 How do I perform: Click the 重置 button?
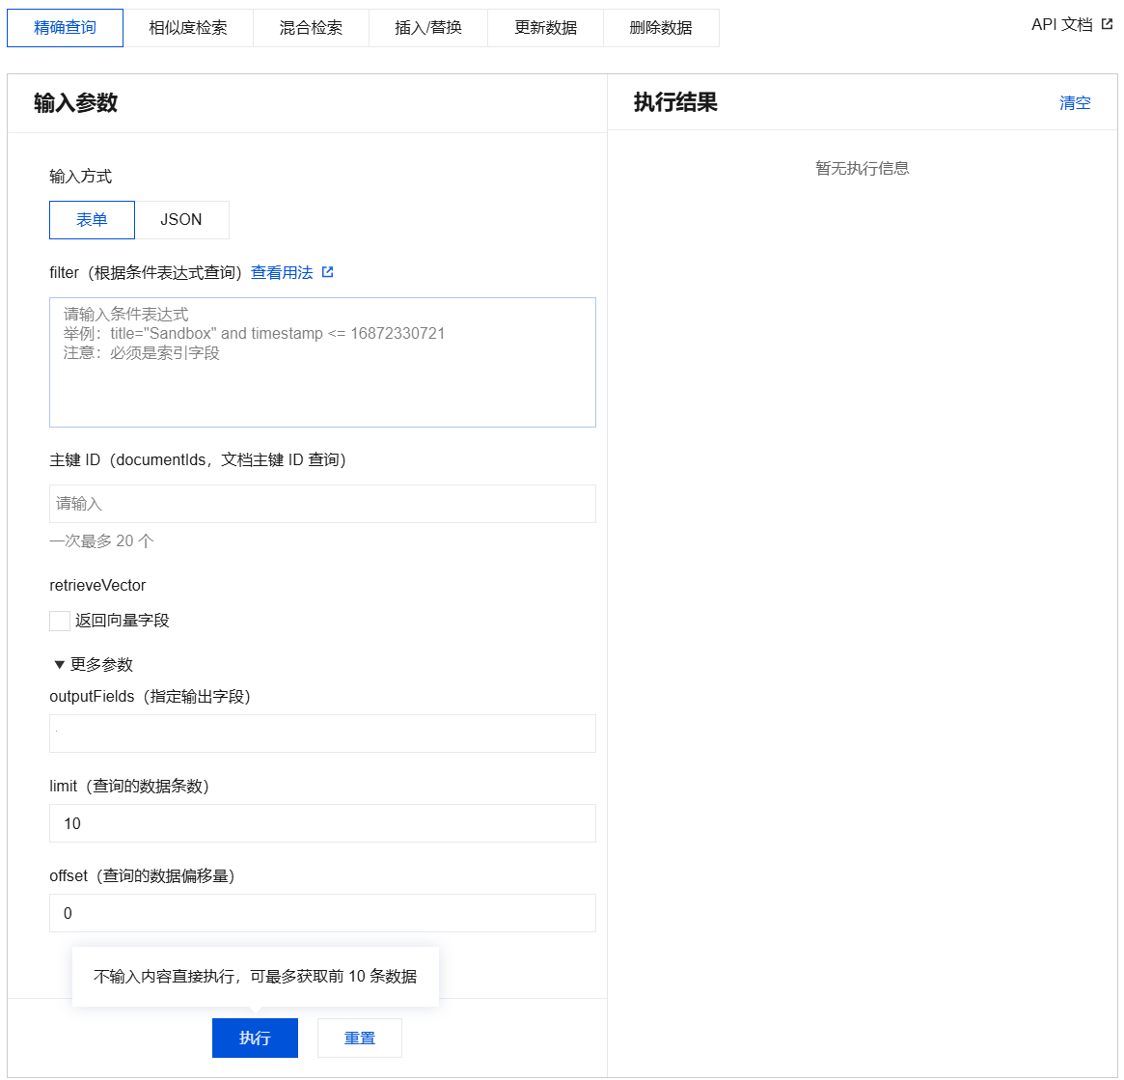click(x=360, y=1038)
